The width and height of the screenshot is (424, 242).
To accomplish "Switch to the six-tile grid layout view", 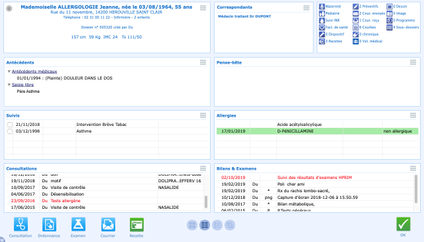I will tap(205, 225).
